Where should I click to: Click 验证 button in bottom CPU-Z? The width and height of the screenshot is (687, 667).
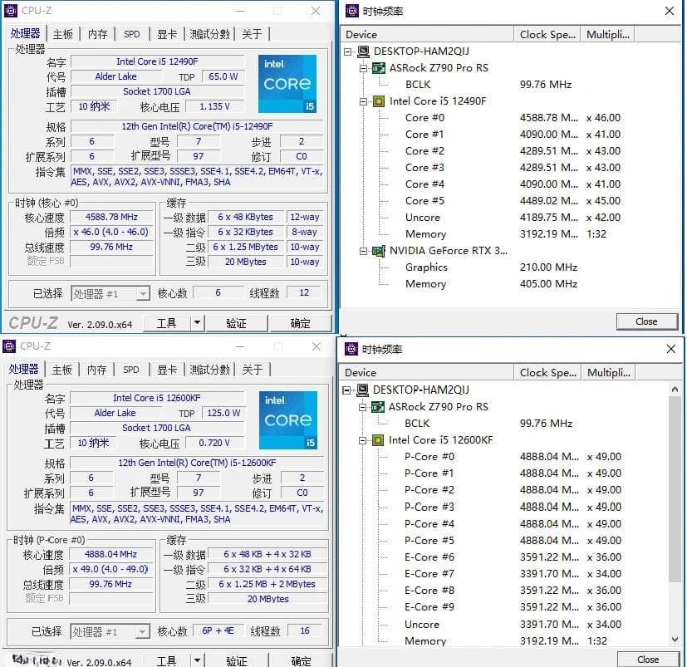[237, 660]
